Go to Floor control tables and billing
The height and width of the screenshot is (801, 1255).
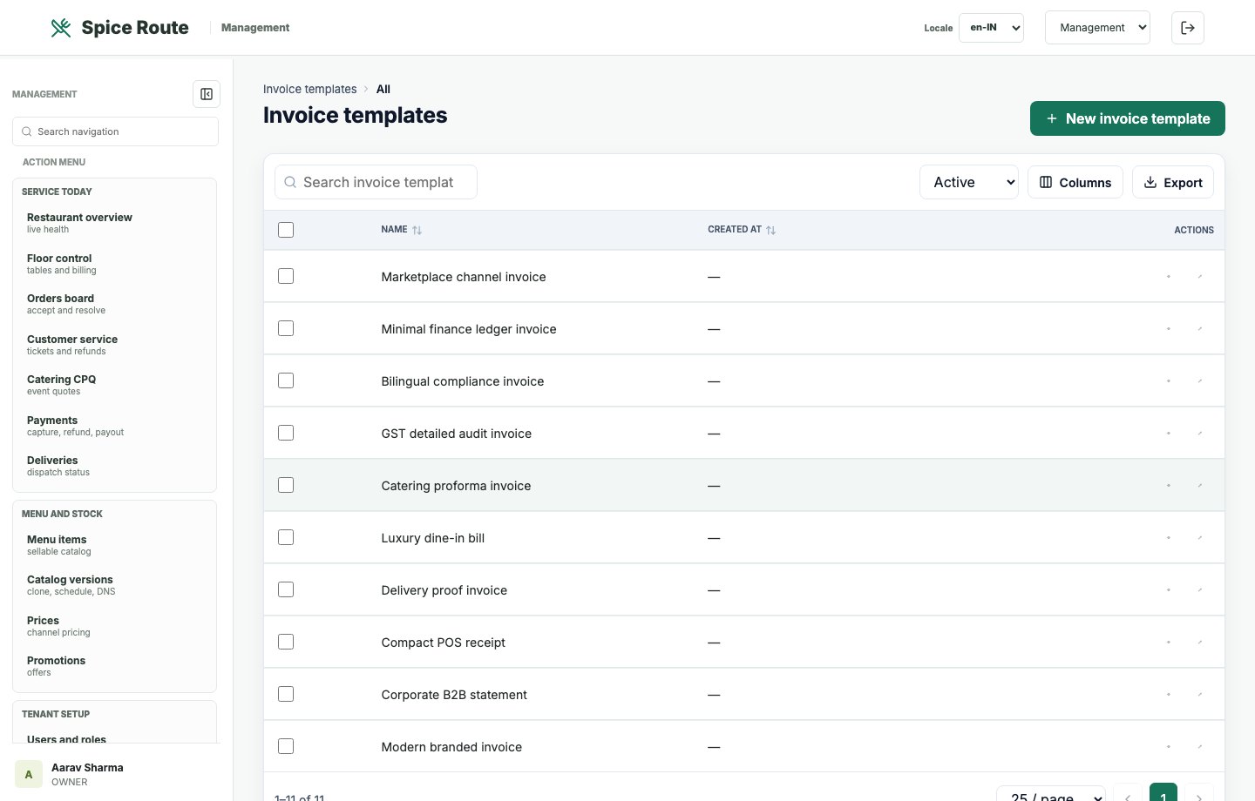[114, 264]
